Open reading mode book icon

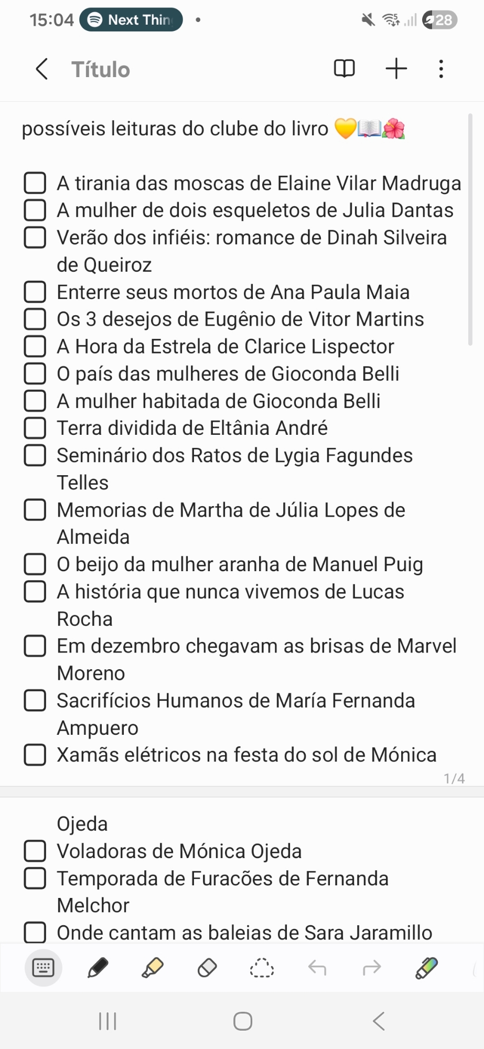click(344, 69)
